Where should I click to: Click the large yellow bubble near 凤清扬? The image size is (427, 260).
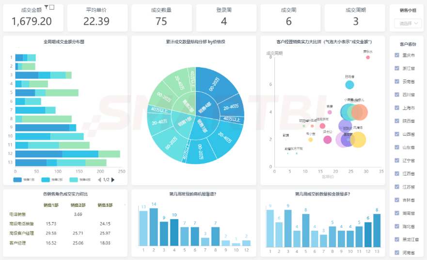coord(358,140)
